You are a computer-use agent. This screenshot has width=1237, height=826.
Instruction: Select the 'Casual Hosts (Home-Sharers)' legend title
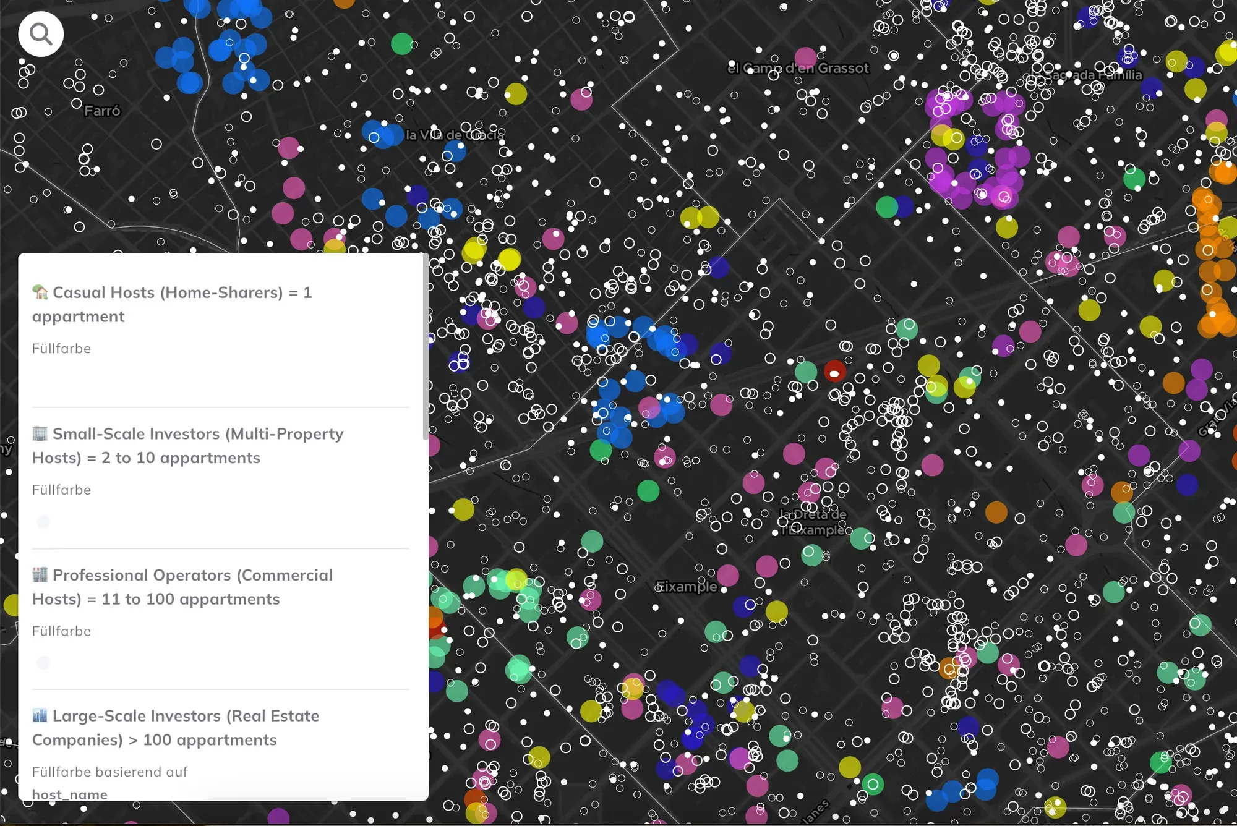coord(172,304)
